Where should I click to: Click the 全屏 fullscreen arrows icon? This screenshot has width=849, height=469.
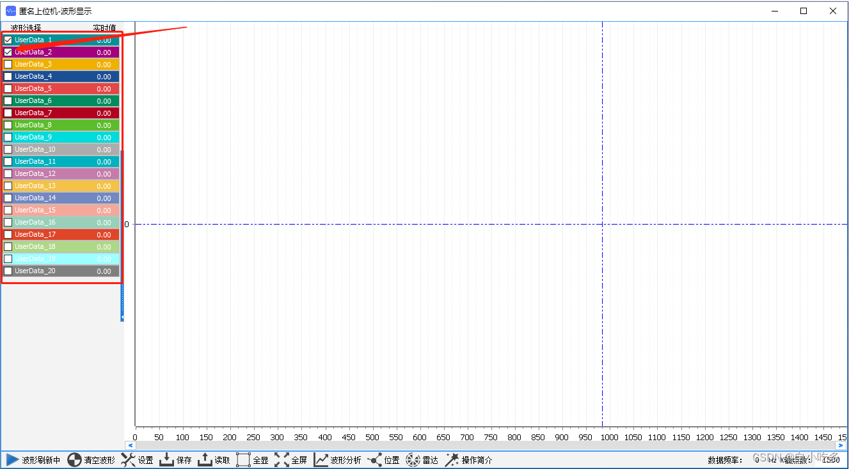tap(282, 459)
